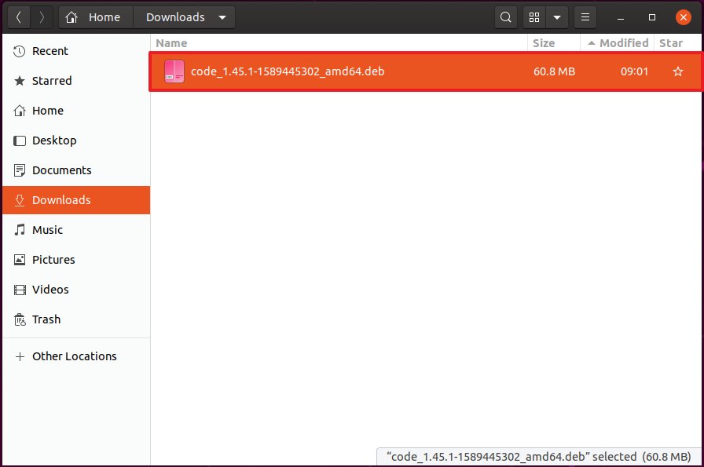
Task: Switch to grid view
Action: [x=534, y=17]
